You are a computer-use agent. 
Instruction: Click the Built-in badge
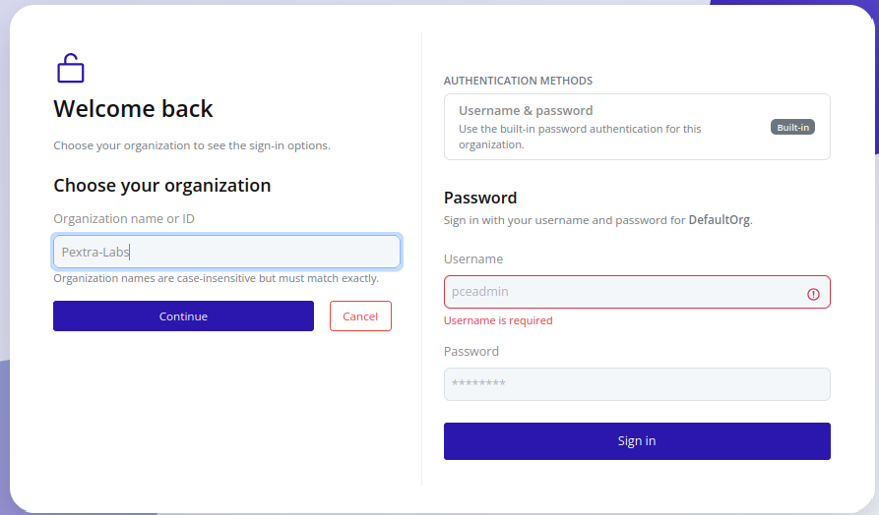coord(792,127)
